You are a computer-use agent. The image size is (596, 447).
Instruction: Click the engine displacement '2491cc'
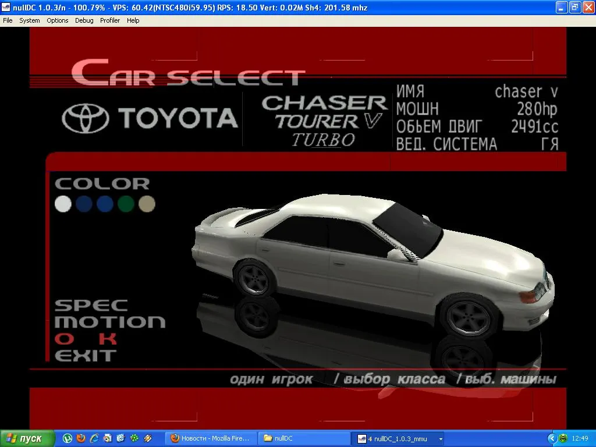[534, 126]
